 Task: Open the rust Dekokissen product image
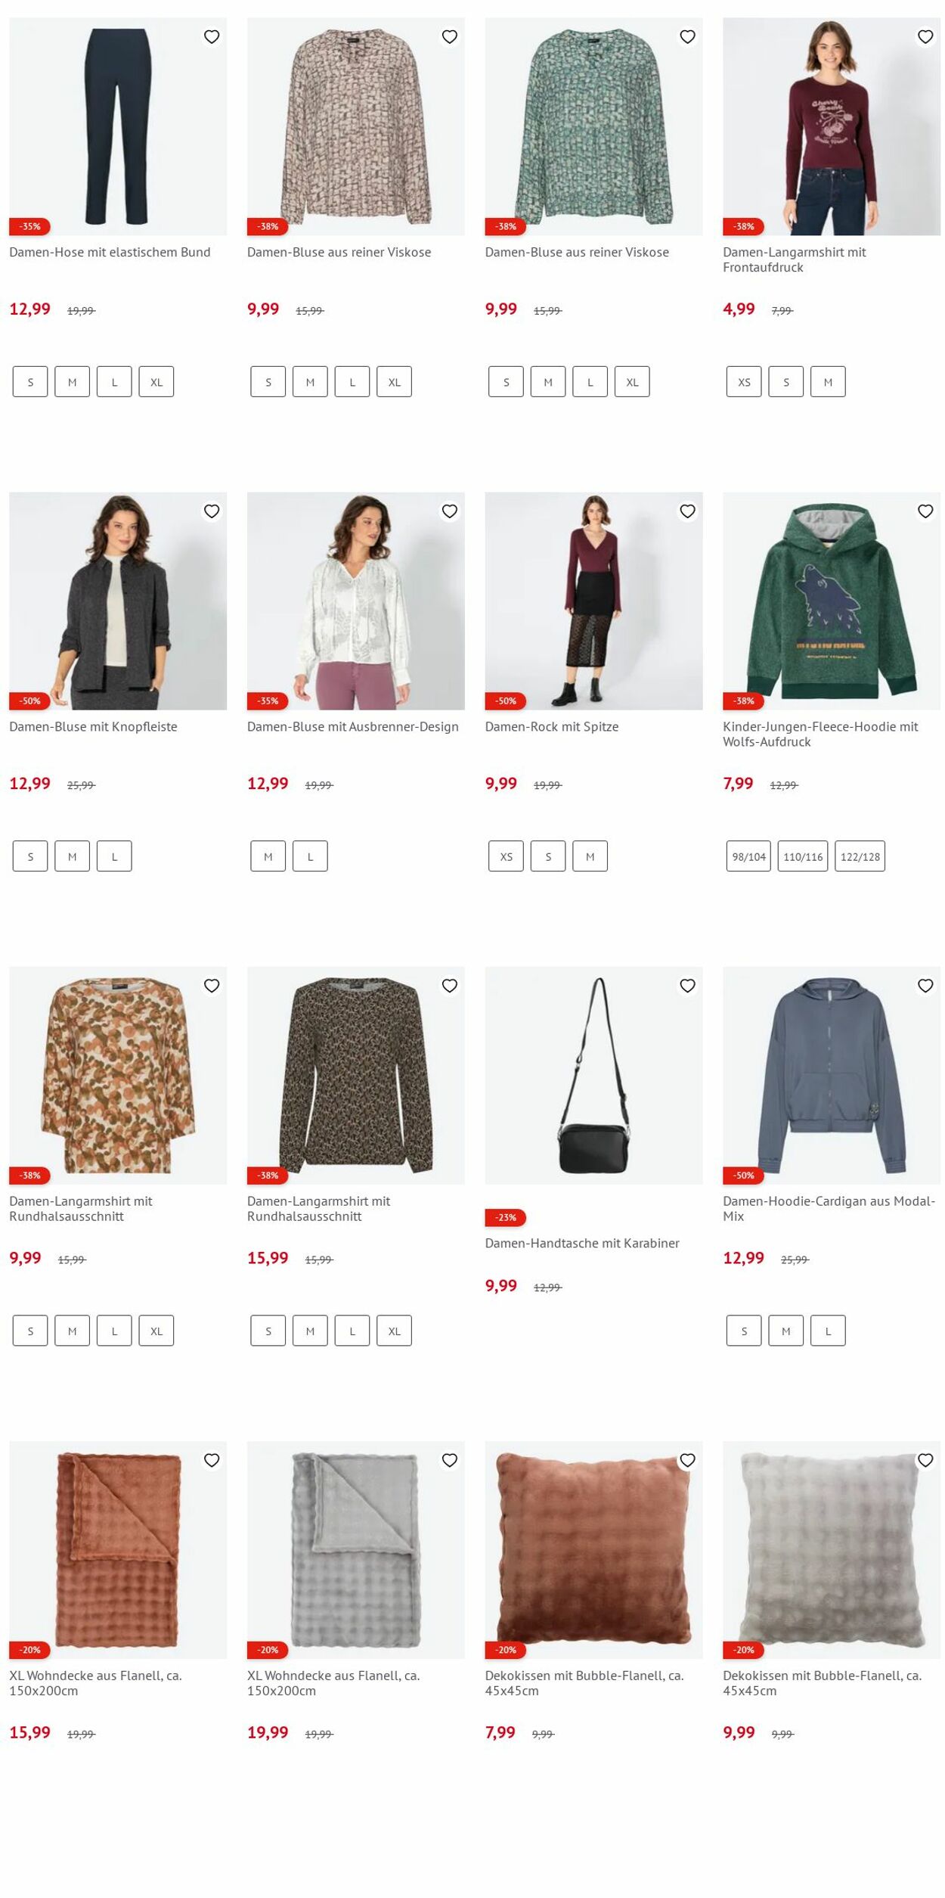593,1549
